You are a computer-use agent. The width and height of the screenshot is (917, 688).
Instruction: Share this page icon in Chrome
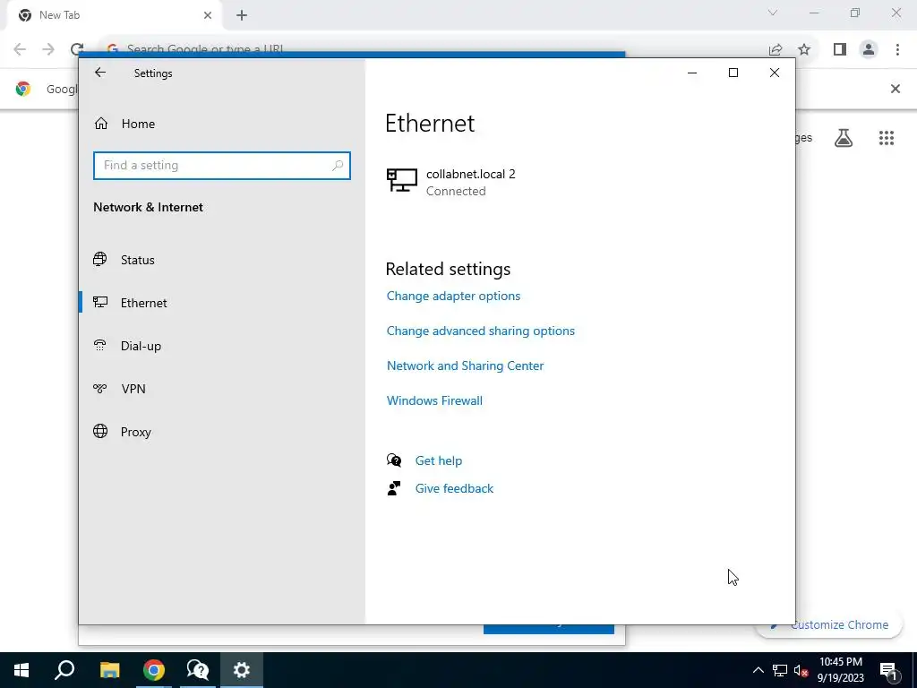click(x=776, y=50)
